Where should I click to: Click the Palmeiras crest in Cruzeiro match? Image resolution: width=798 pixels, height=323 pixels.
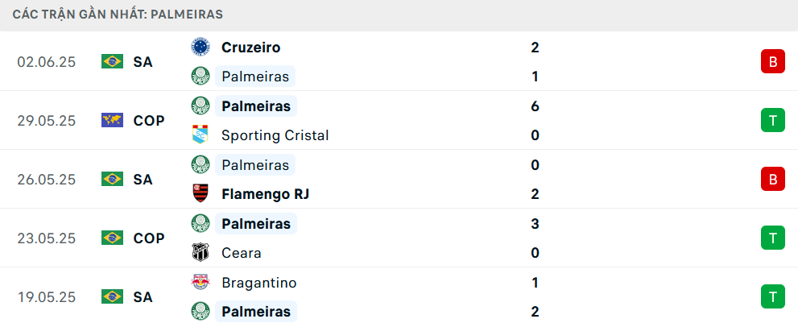200,77
